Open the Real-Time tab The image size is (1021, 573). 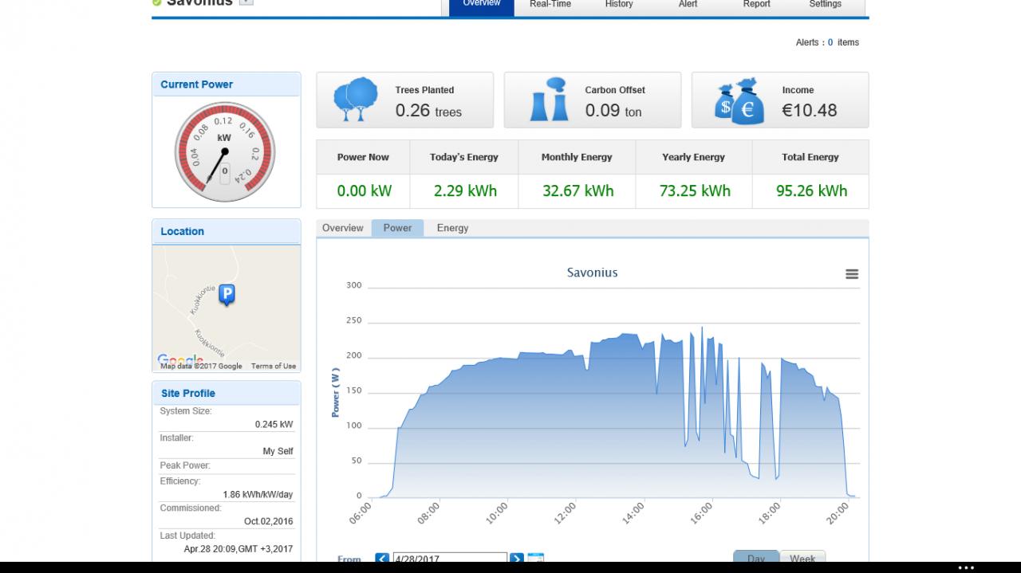[x=550, y=5]
